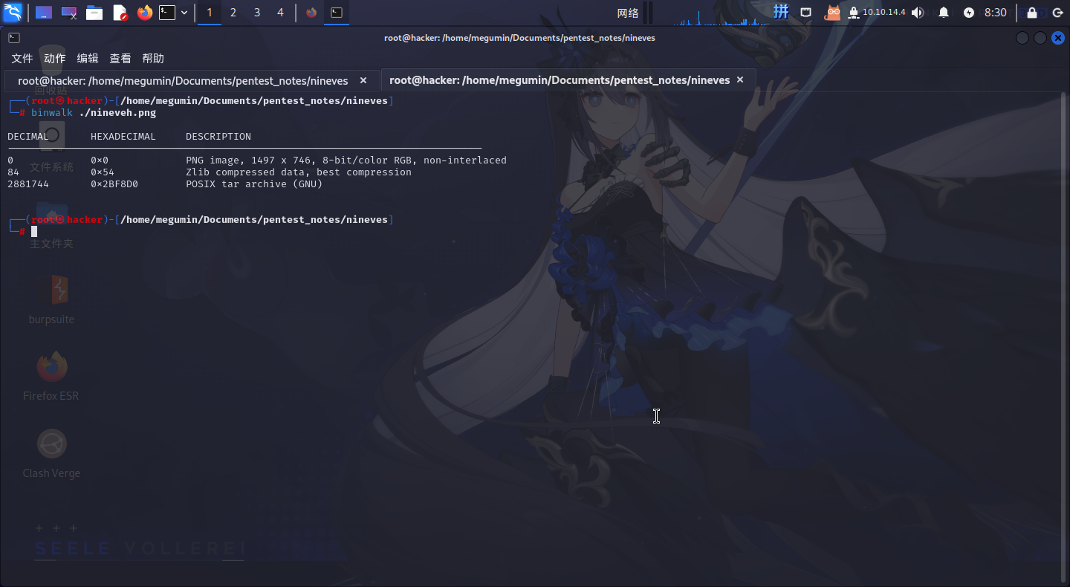Maximize the terminal window
The height and width of the screenshot is (587, 1070).
1040,38
